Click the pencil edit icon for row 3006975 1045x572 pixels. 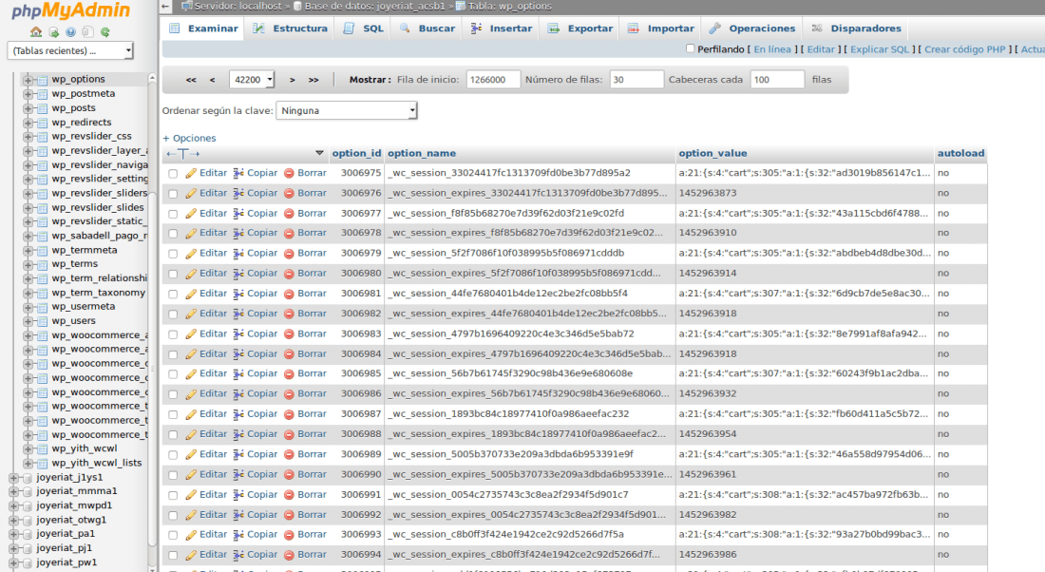tap(191, 173)
